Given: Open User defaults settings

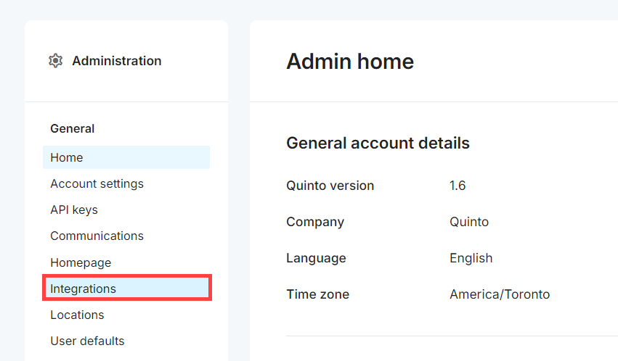Looking at the screenshot, I should pos(87,341).
